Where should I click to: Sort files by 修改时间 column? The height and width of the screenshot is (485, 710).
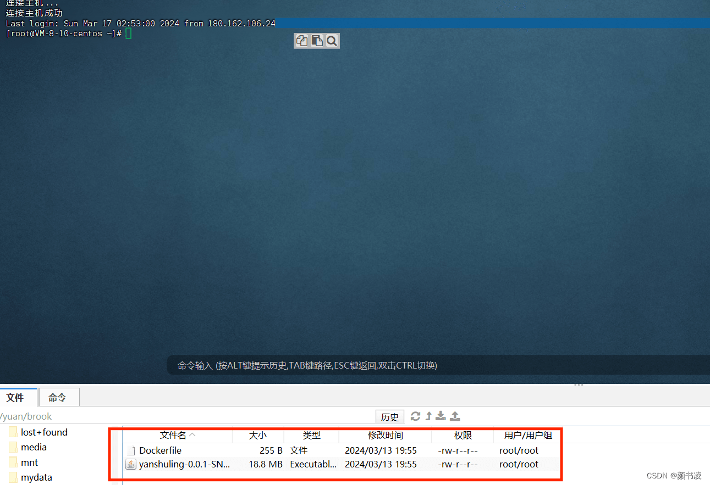(x=386, y=435)
